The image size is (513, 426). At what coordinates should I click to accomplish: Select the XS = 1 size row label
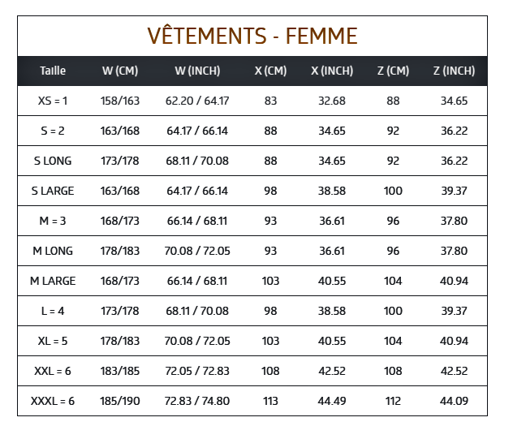click(53, 101)
